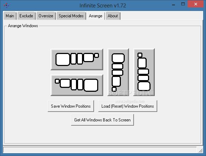Arrange windows horizontally, largest to smallest

[77, 59]
